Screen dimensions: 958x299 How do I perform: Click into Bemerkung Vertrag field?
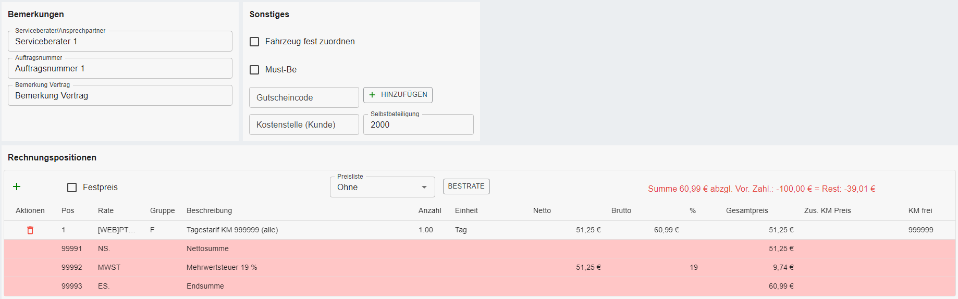click(x=120, y=96)
